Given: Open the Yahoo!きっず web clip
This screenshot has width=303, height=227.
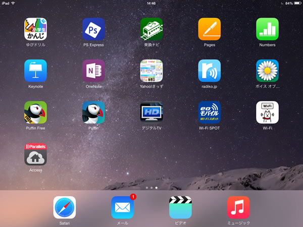Looking at the screenshot, I should (151, 71).
